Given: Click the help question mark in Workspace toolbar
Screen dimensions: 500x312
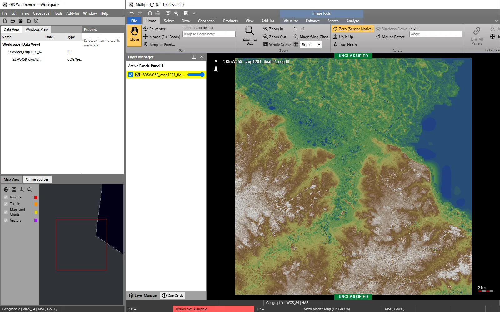Looking at the screenshot, I should [x=36, y=21].
